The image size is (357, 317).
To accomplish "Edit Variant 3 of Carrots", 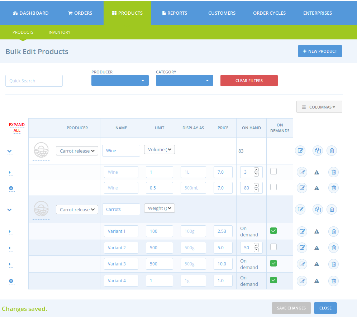I will (302, 264).
